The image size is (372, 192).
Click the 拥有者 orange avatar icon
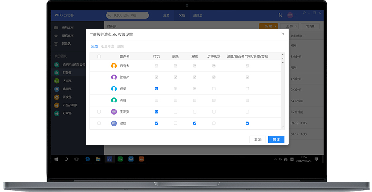click(x=114, y=66)
